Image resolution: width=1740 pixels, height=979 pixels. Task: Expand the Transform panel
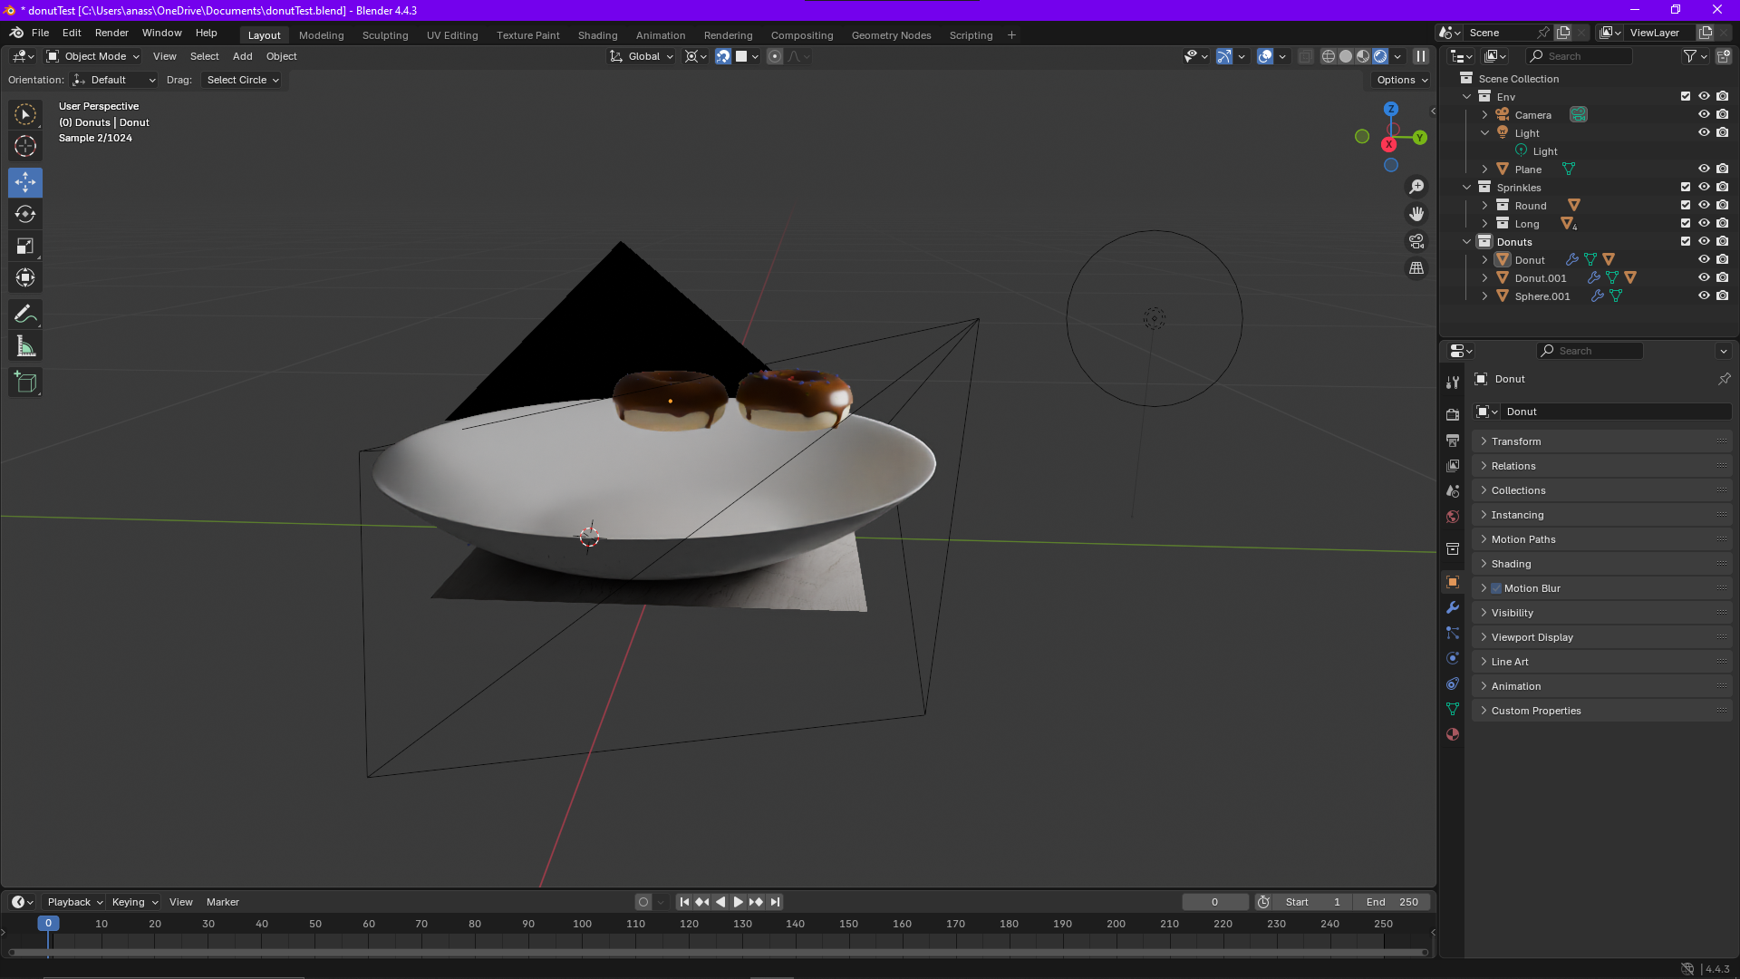coord(1601,441)
